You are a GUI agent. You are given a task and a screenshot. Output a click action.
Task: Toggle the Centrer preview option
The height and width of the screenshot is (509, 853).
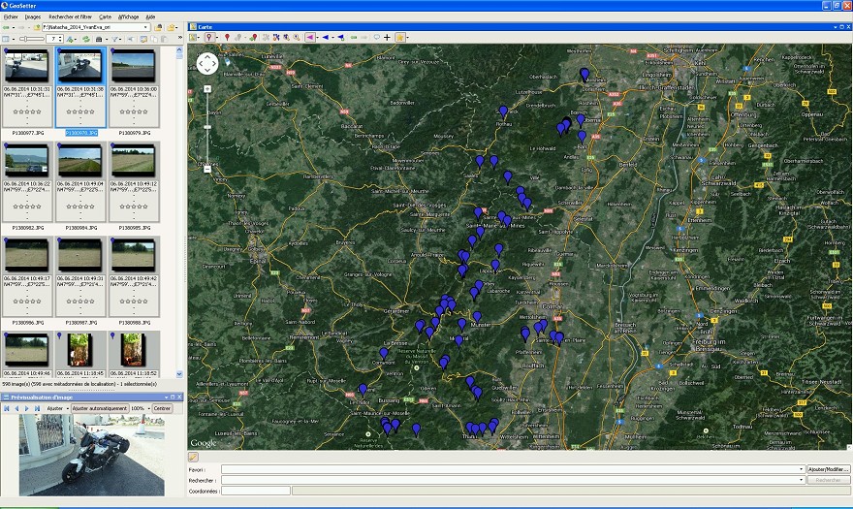(x=162, y=408)
